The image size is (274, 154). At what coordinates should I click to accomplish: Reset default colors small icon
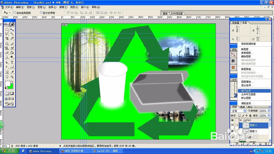click(6, 88)
